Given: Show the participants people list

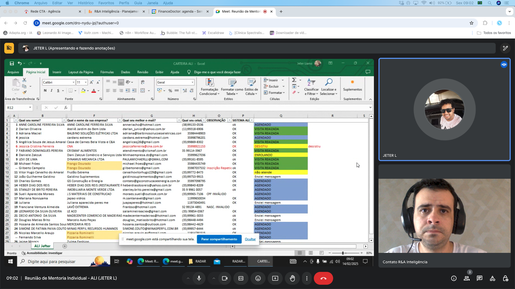Looking at the screenshot, I should (467, 278).
